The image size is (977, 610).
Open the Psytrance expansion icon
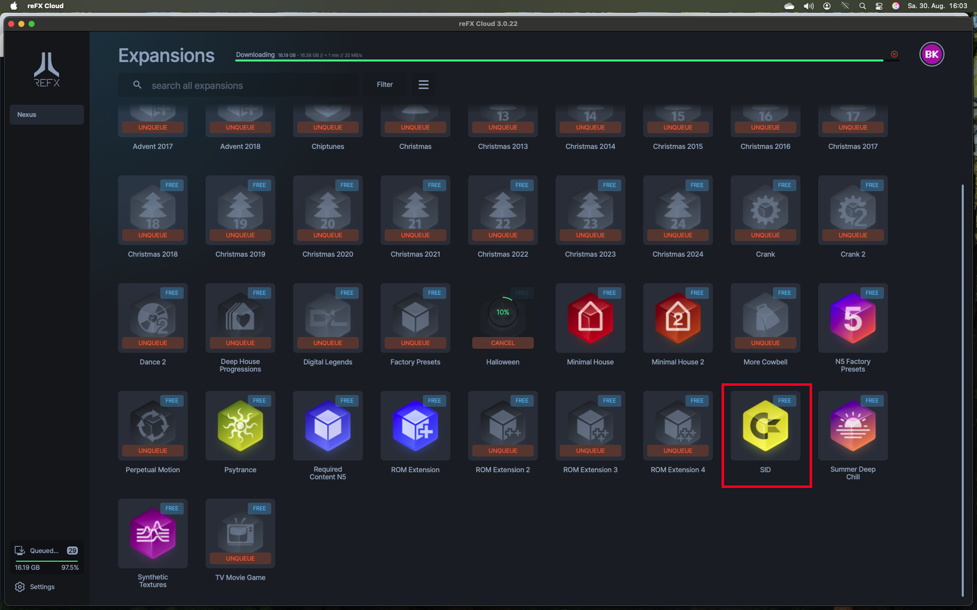click(x=240, y=426)
